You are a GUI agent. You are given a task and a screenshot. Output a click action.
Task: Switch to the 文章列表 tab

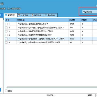click(11, 15)
